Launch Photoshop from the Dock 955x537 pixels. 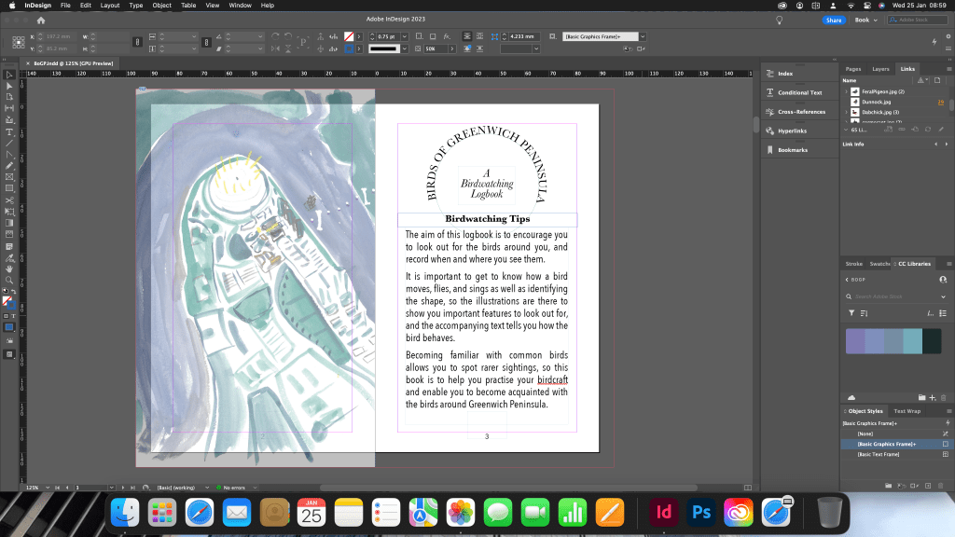pyautogui.click(x=700, y=512)
